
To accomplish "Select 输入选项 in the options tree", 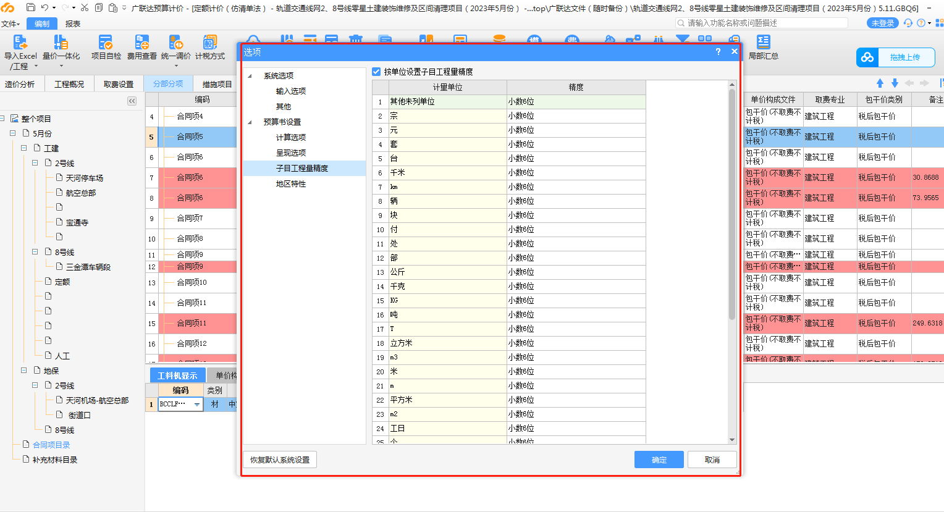I will (x=291, y=91).
